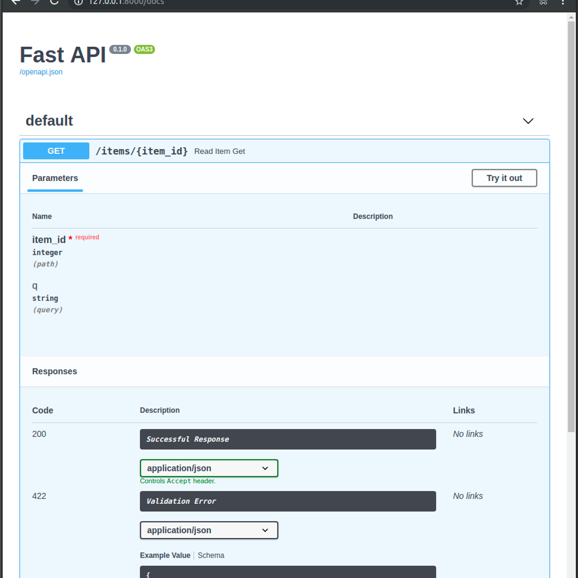
Task: Select the Parameters tab
Action: [x=55, y=178]
